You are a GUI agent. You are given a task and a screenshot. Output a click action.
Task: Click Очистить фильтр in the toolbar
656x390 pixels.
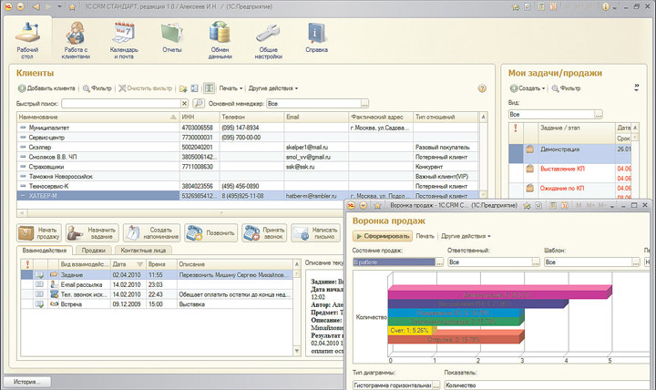tap(146, 88)
